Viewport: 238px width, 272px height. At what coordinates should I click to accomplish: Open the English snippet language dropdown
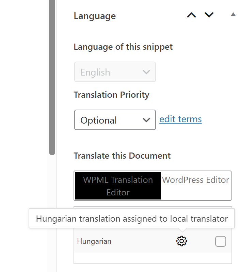click(x=115, y=72)
